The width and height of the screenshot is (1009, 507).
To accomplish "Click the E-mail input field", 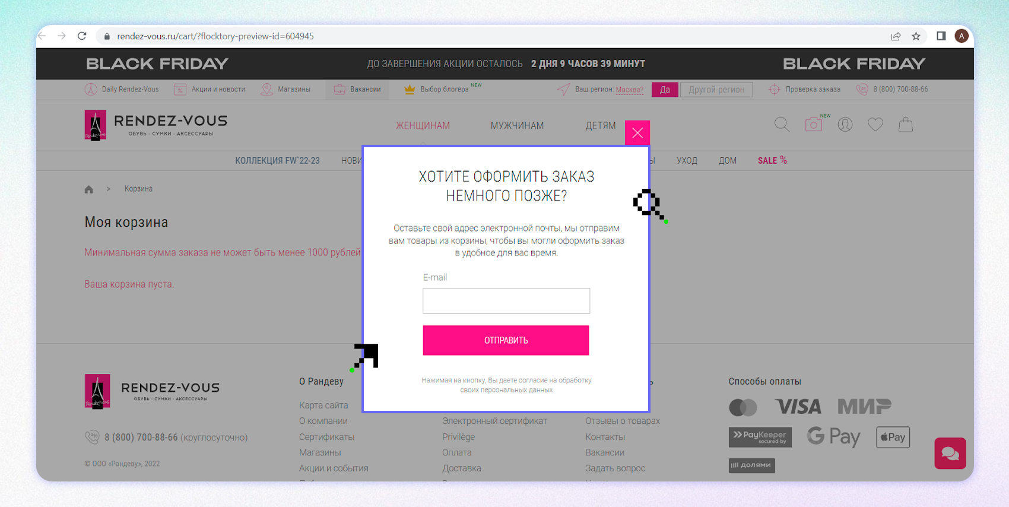I will (x=506, y=301).
